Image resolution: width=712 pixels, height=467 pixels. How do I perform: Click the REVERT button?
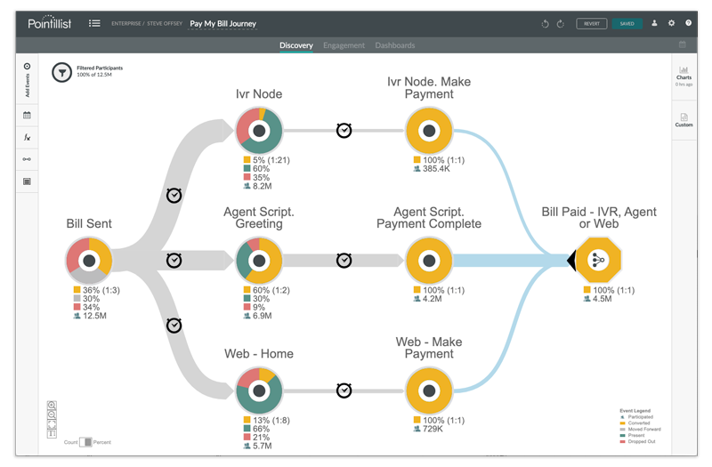(592, 24)
